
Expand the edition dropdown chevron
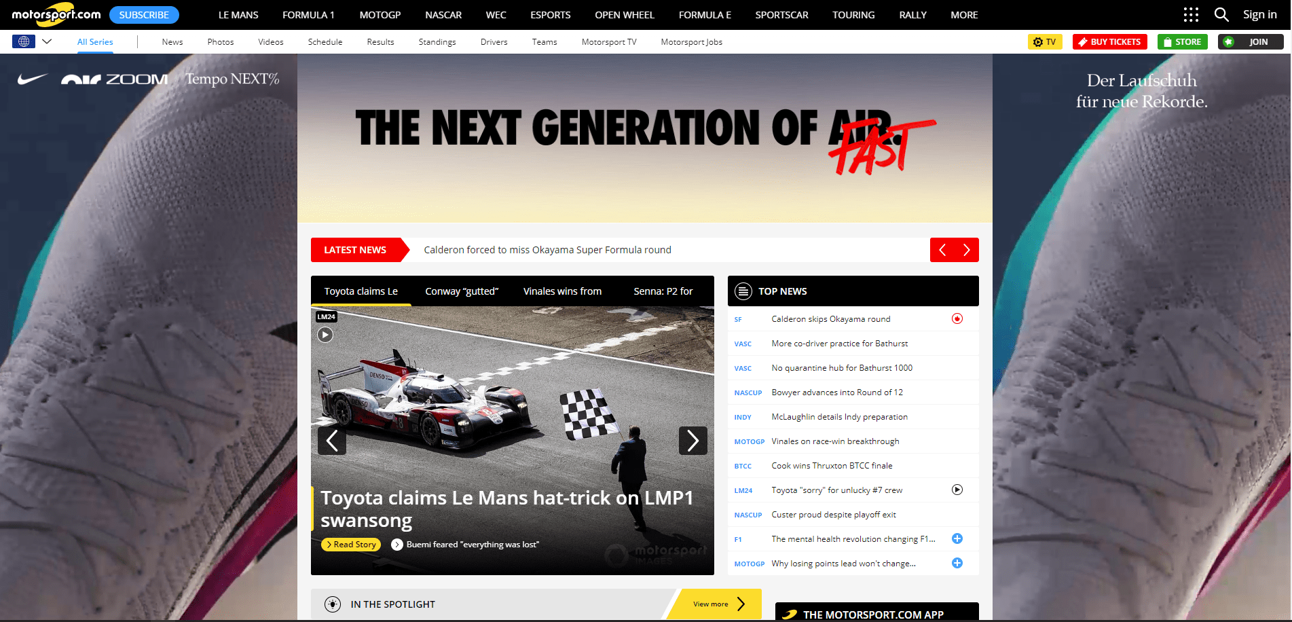[x=47, y=41]
